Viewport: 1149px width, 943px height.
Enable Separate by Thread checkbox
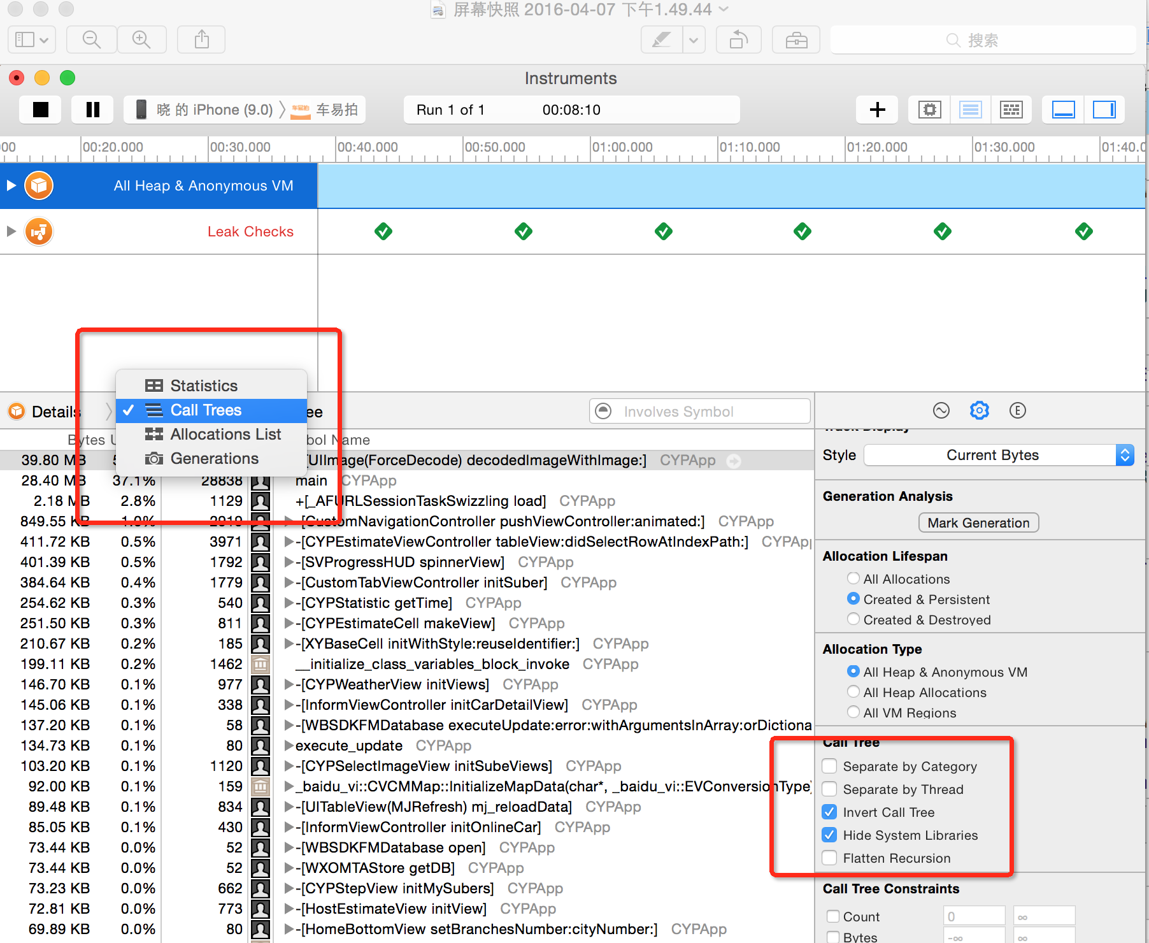829,789
